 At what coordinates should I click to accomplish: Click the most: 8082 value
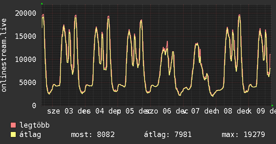point(93,135)
